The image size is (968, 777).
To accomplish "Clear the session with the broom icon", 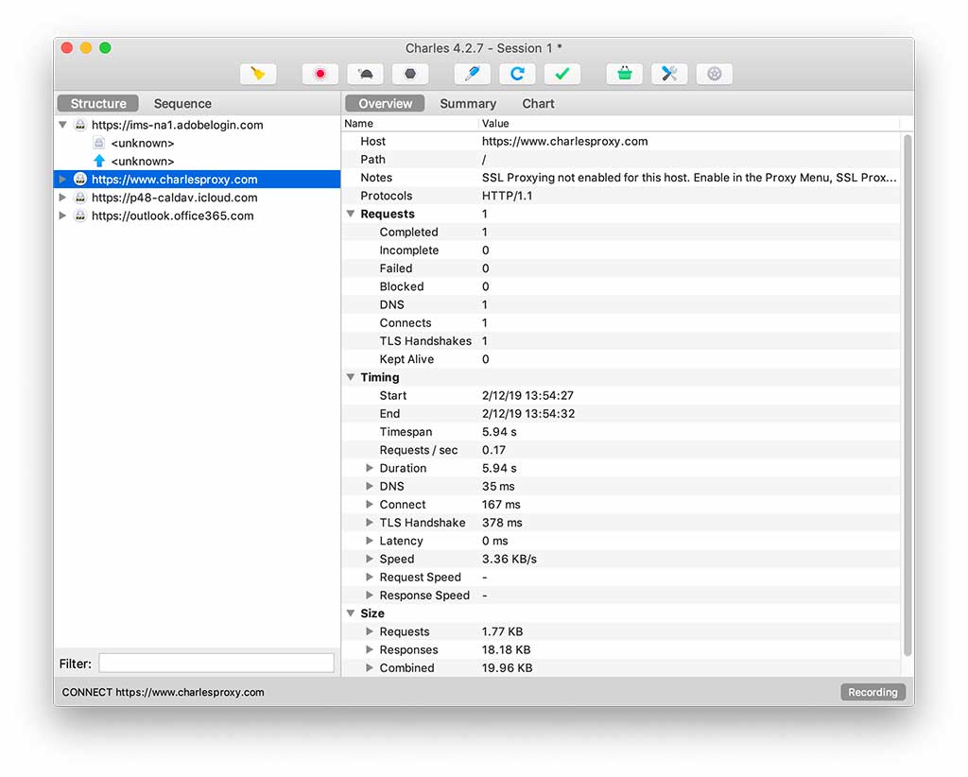I will pyautogui.click(x=258, y=74).
